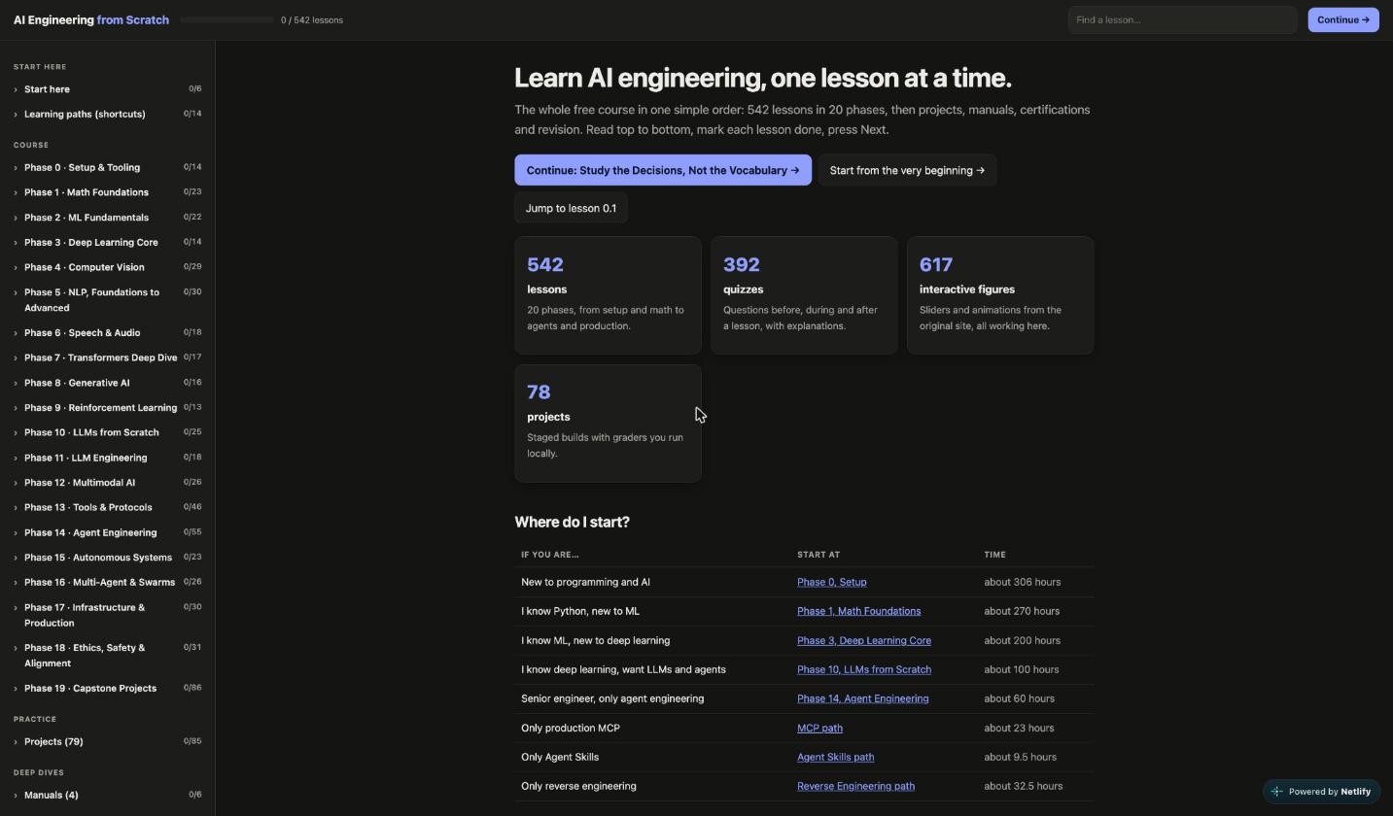Click the 392 quizzes stat card

(804, 295)
